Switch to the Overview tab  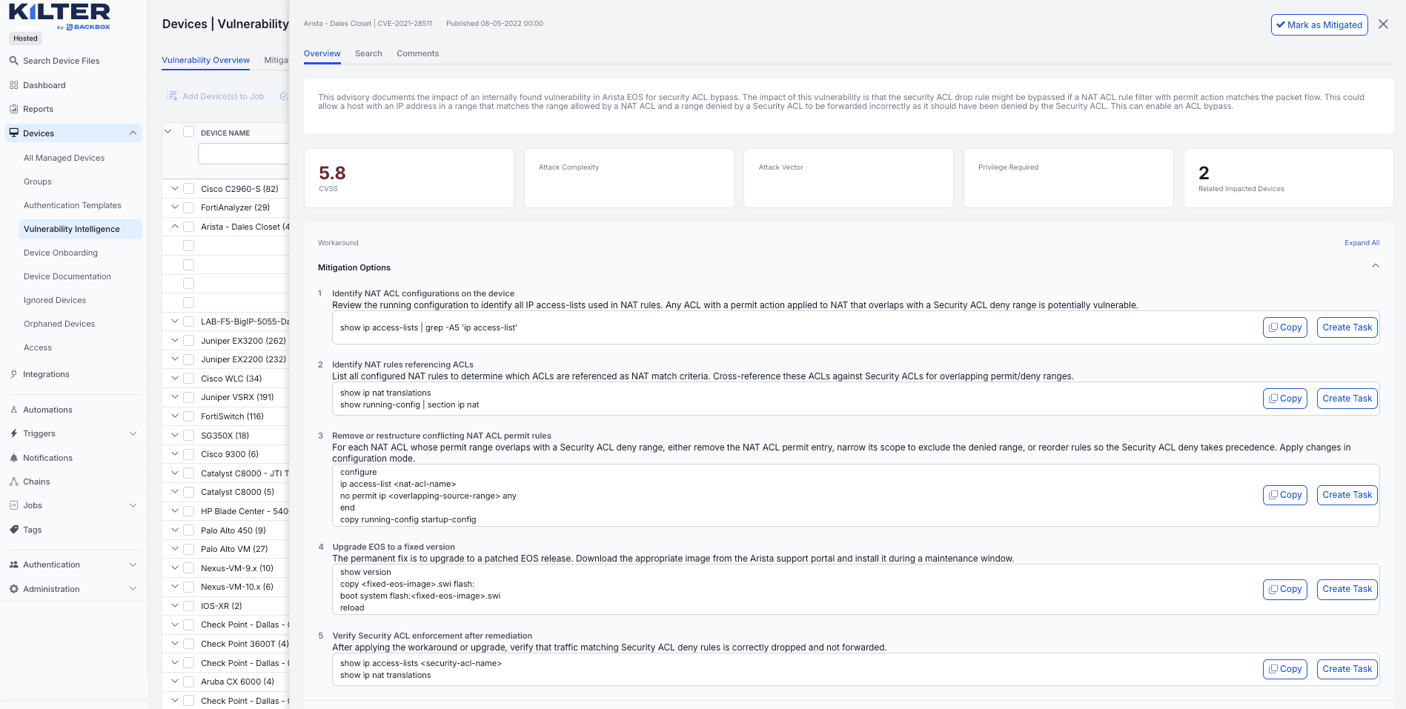point(322,53)
